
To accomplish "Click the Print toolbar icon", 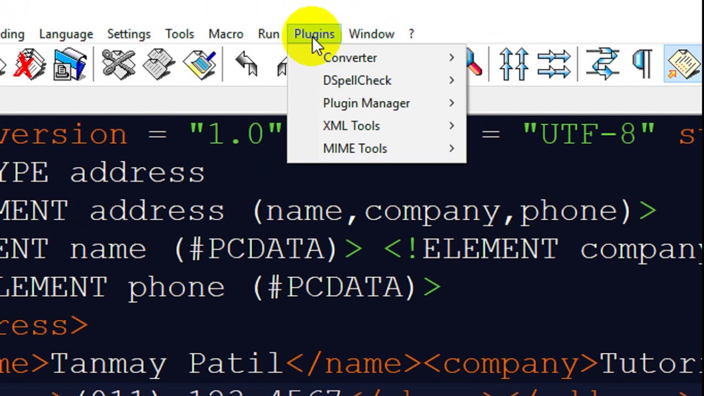I will [x=70, y=64].
